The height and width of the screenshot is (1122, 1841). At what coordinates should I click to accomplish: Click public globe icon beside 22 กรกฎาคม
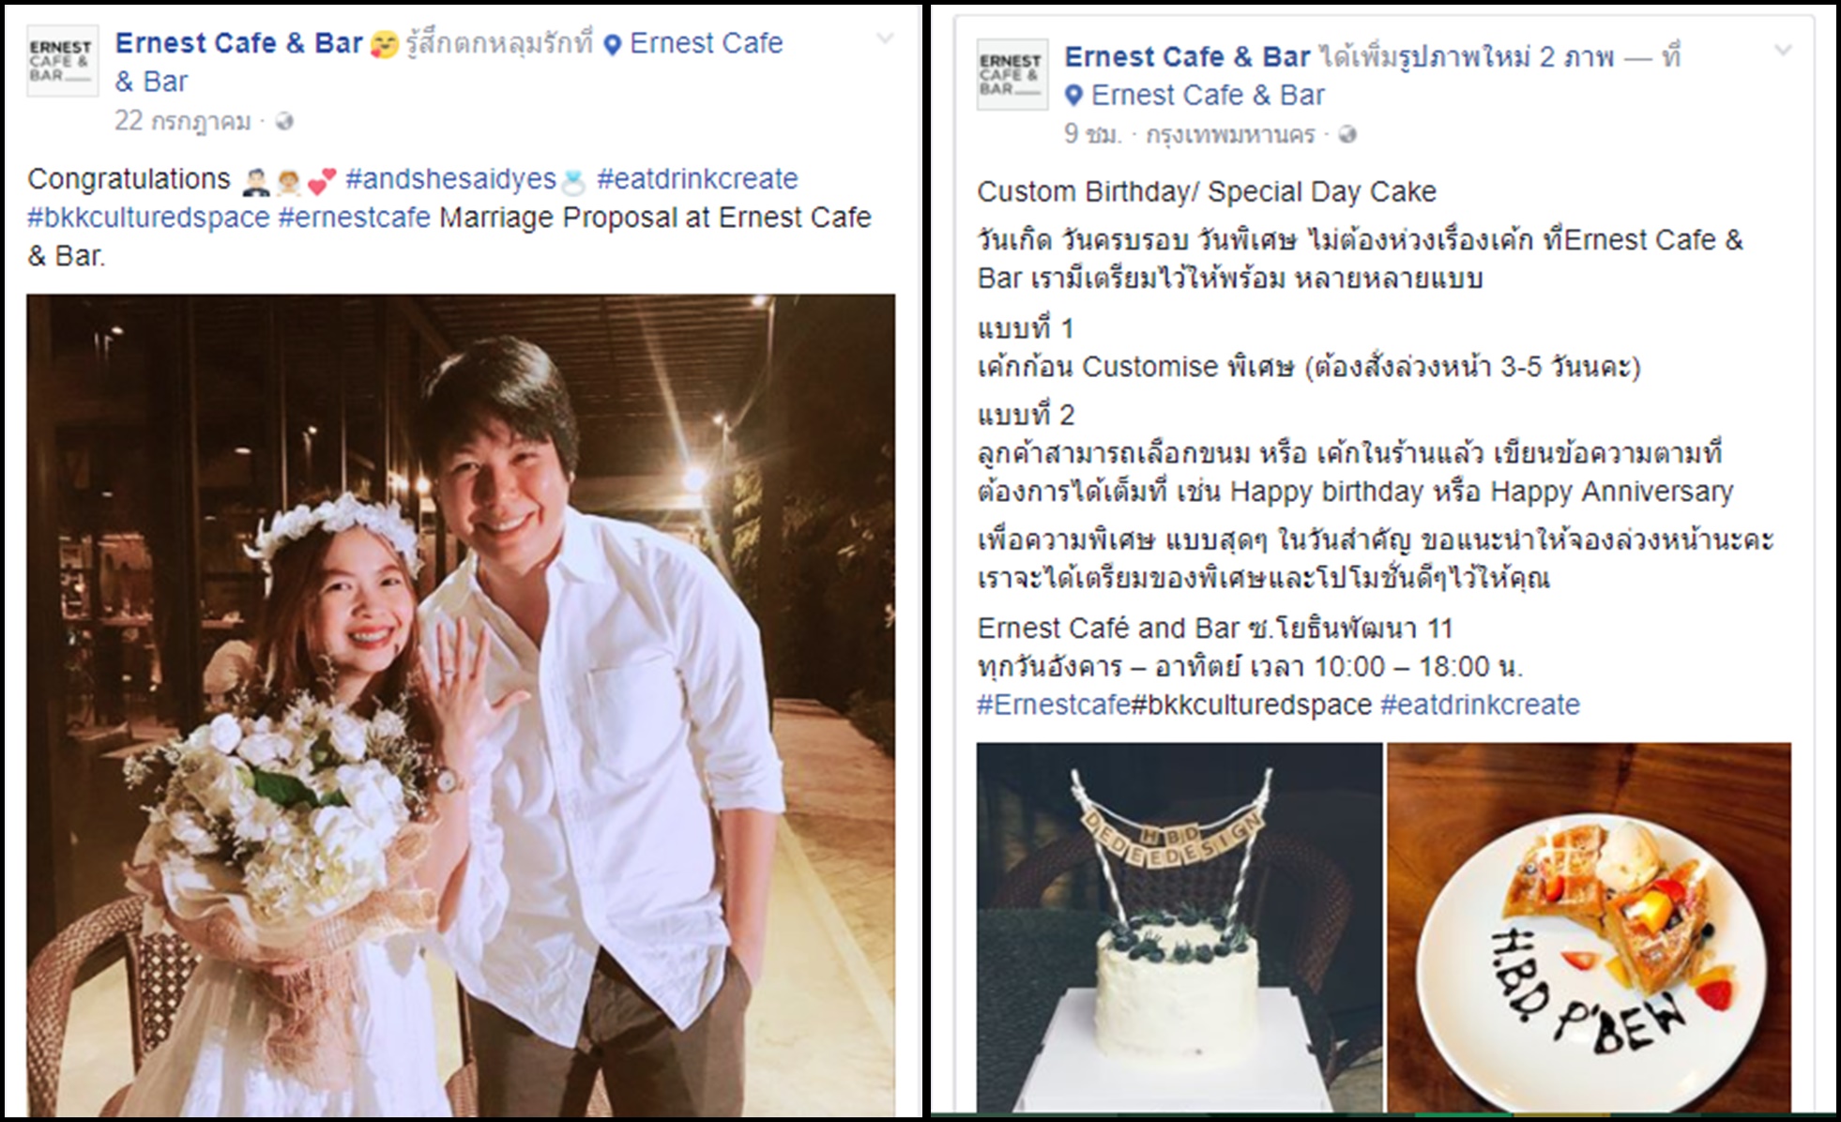285,121
